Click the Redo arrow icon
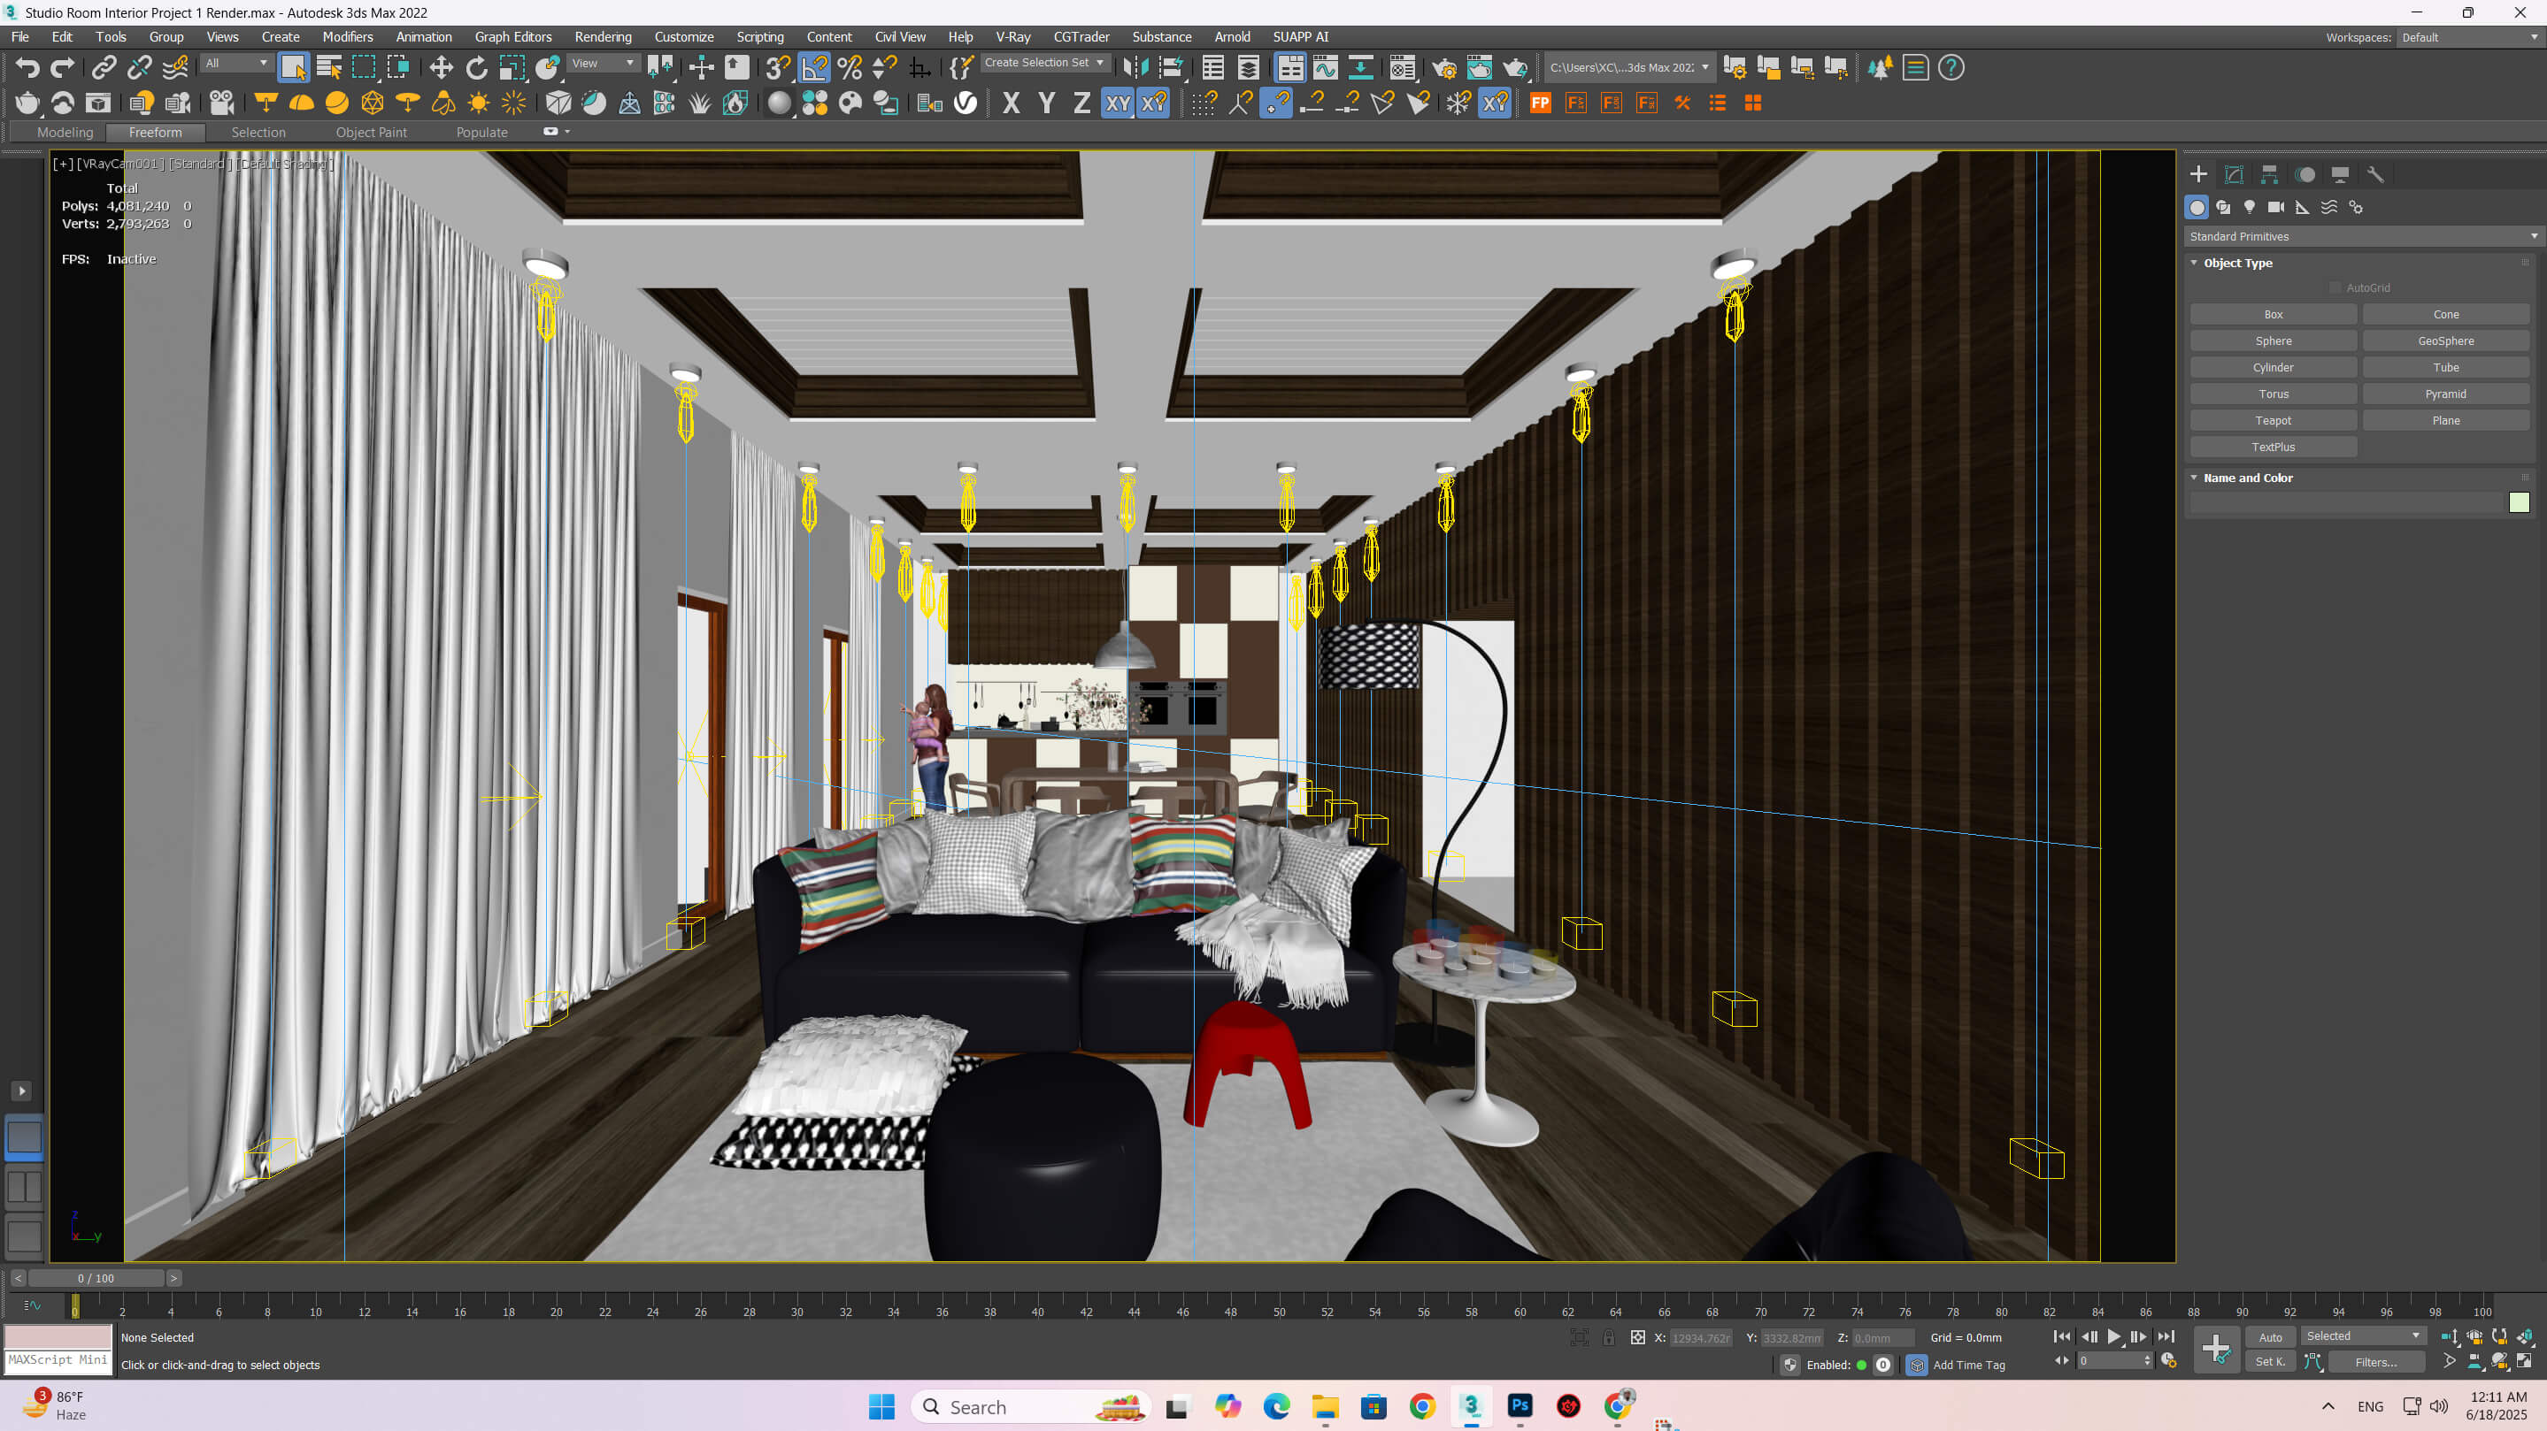 [64, 68]
